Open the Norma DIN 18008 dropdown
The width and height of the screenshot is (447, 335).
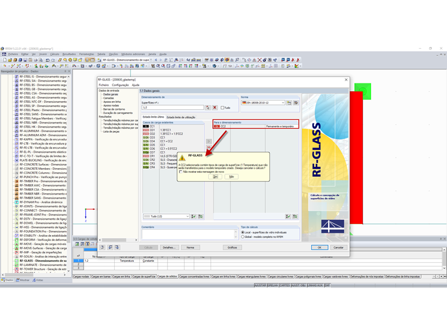point(283,102)
